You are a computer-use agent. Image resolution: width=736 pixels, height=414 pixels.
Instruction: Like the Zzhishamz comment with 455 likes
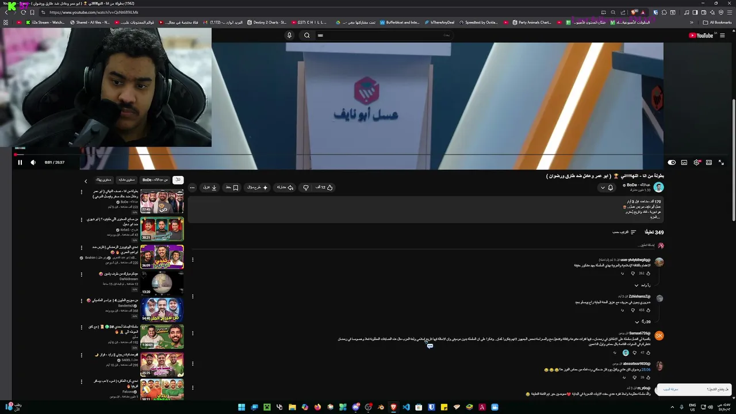click(x=648, y=310)
